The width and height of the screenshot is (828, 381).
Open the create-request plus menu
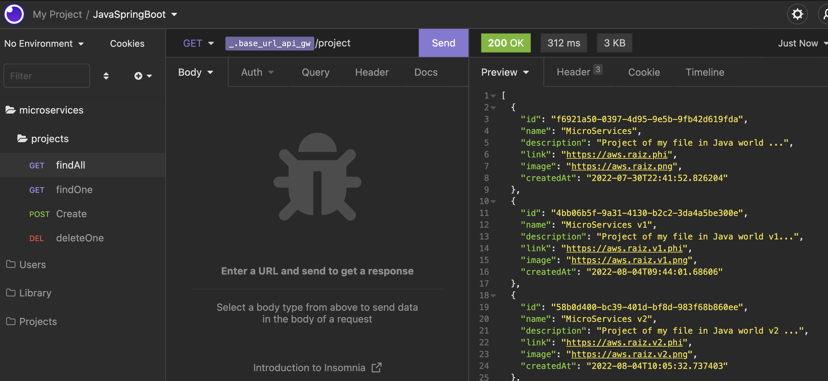point(143,76)
